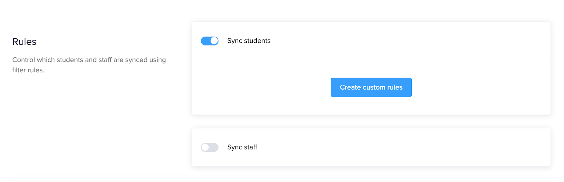Select the "Sync students" label text
Viewport: 564px width, 182px height.
tap(249, 41)
